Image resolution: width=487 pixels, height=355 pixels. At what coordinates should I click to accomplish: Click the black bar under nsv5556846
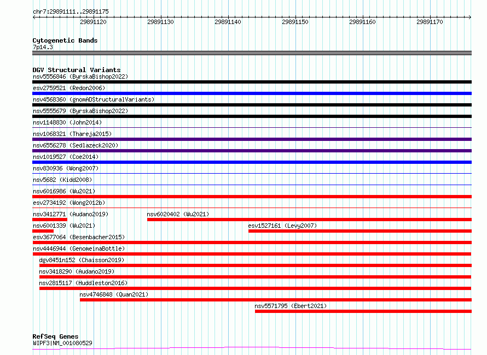click(252, 82)
